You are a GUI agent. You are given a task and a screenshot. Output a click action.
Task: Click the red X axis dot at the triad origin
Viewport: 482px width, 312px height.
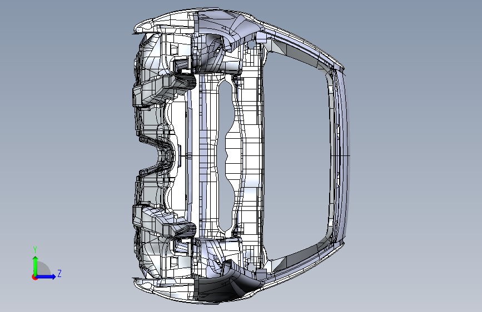pos(34,277)
